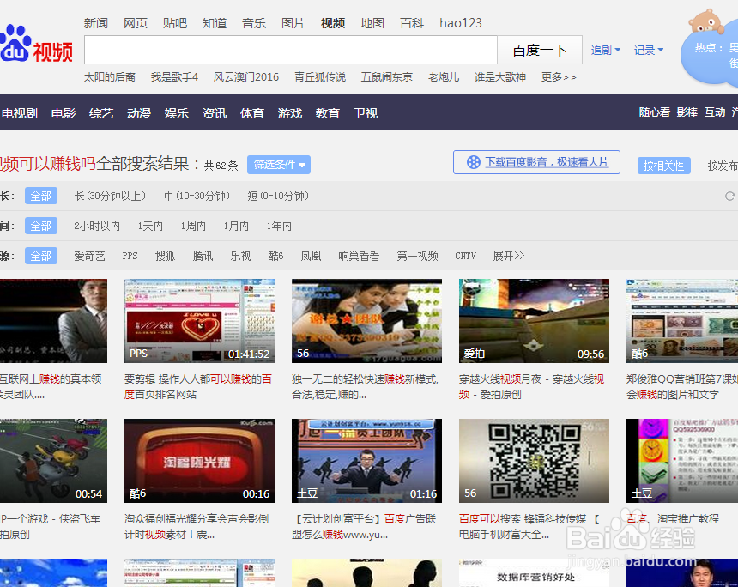Filter source to 搜狐
This screenshot has height=587, width=738.
pos(166,256)
